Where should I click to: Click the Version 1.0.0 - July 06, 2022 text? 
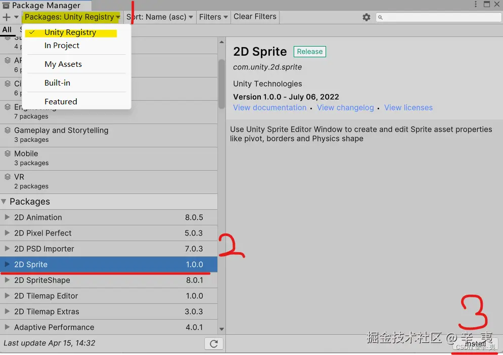click(x=286, y=97)
